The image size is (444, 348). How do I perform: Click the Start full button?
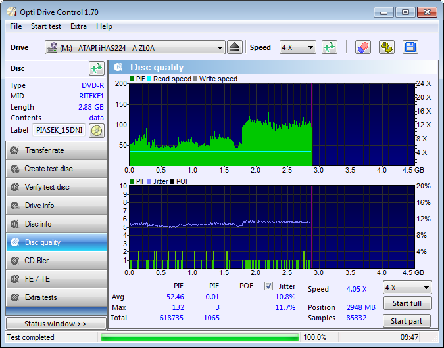tap(407, 303)
